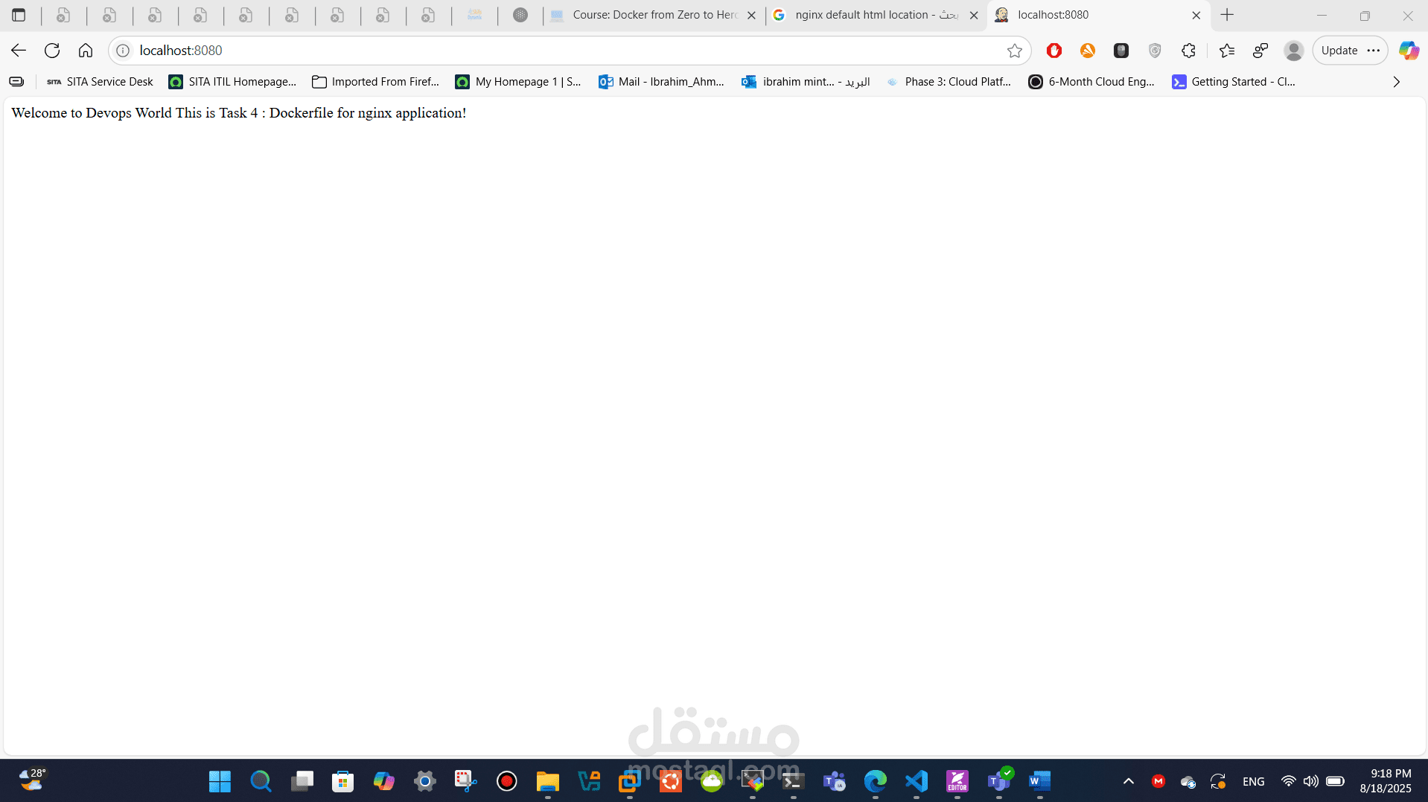Reload the localhost:8080 page
Image resolution: width=1428 pixels, height=802 pixels.
[52, 51]
